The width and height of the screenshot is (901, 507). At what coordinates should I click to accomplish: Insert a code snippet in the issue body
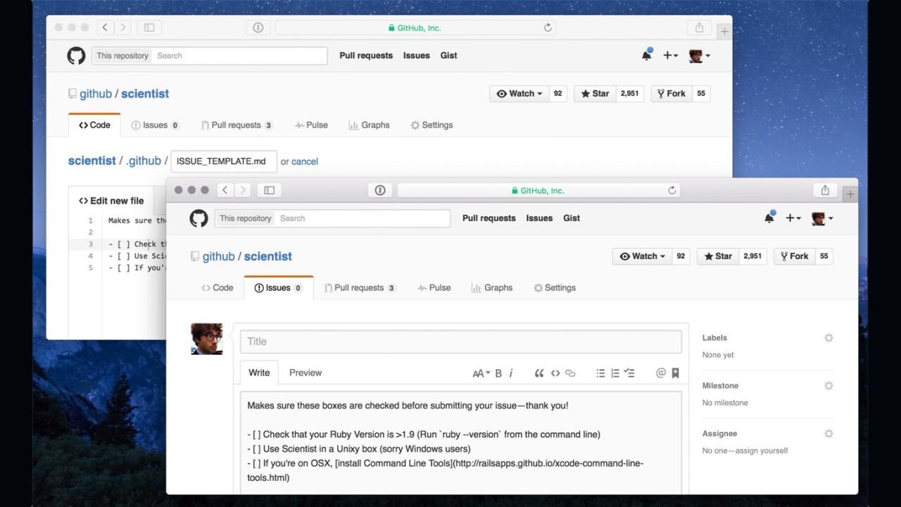coord(555,373)
